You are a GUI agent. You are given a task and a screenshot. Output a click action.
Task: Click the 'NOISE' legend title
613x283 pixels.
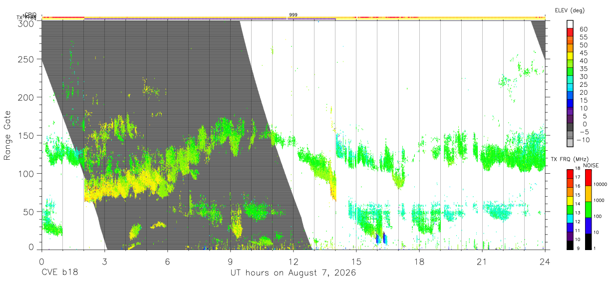[x=591, y=165]
